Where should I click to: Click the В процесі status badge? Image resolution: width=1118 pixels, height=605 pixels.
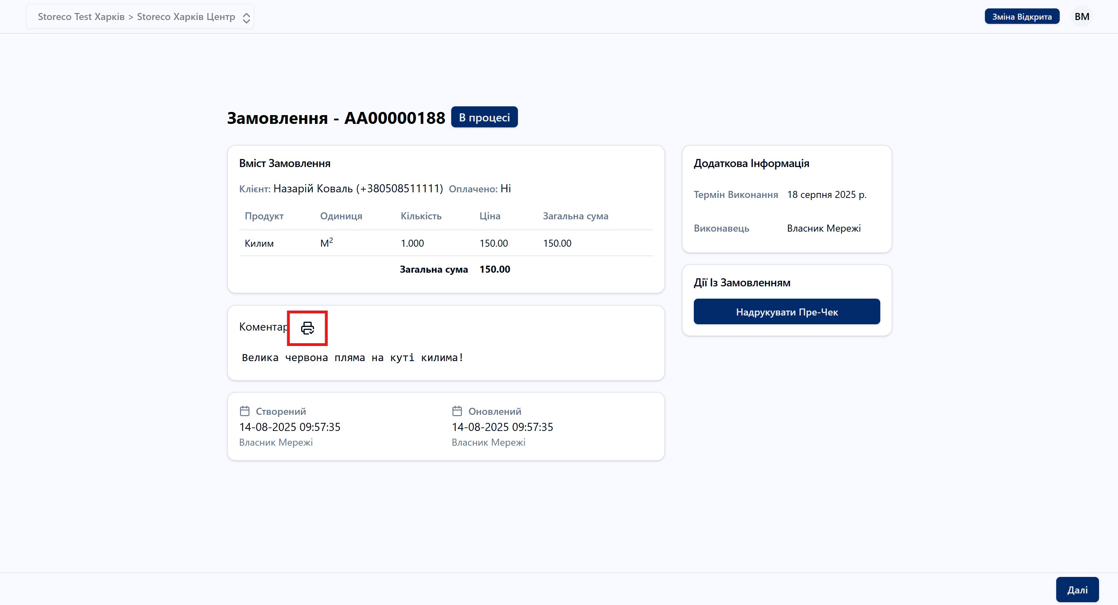click(x=484, y=117)
